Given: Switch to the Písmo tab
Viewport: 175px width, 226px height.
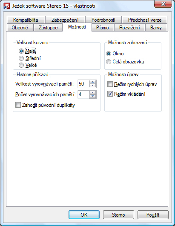Looking at the screenshot, I should (x=103, y=28).
